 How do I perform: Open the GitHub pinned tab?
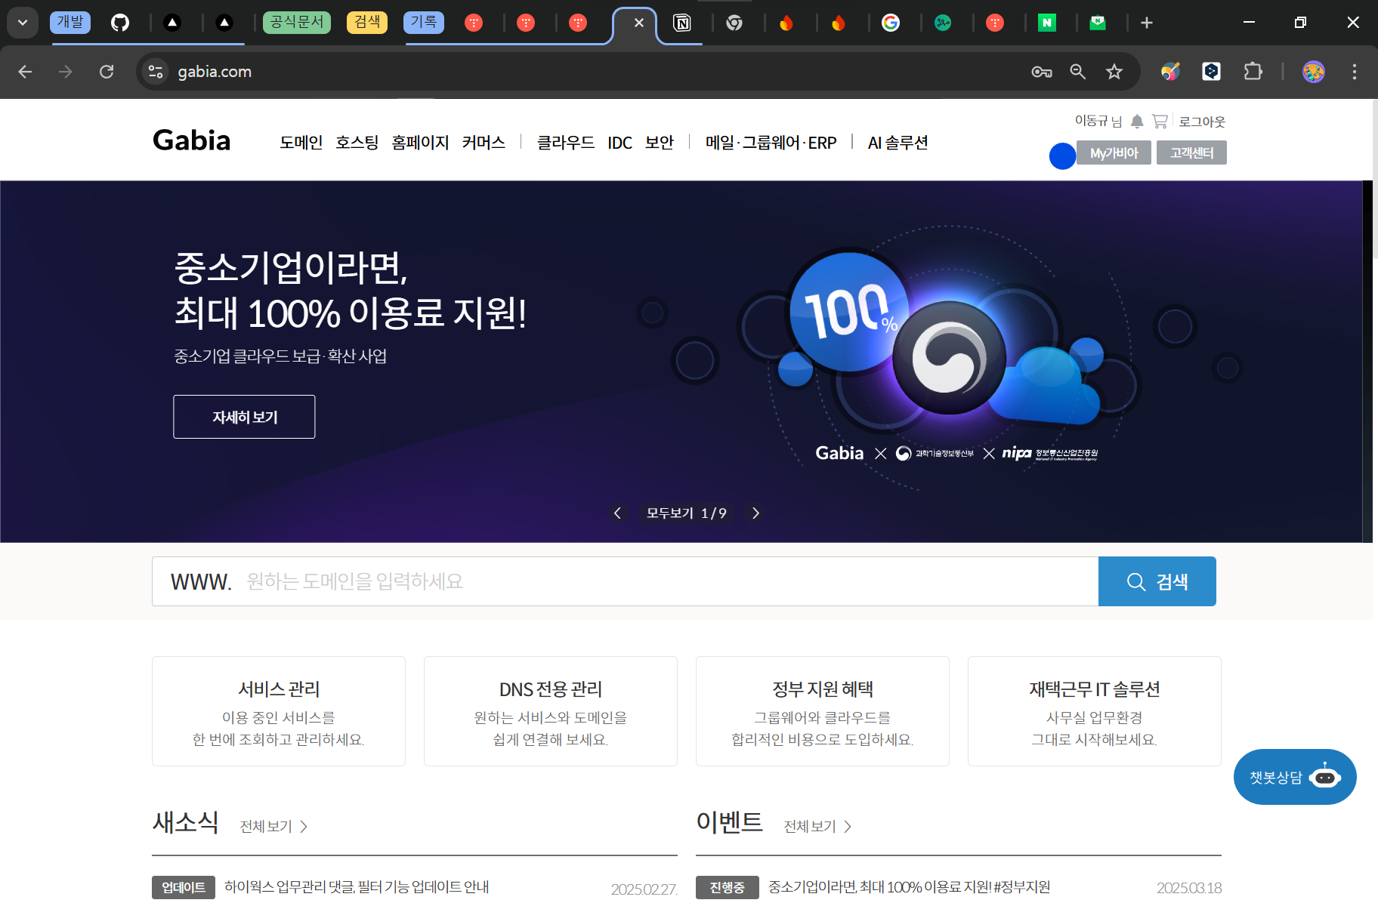(x=120, y=23)
